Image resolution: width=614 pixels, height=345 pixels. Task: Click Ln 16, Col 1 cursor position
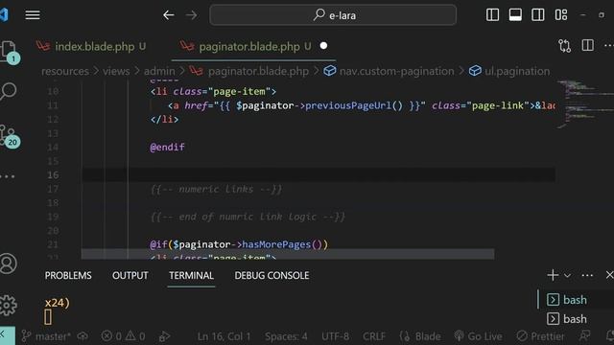(224, 336)
